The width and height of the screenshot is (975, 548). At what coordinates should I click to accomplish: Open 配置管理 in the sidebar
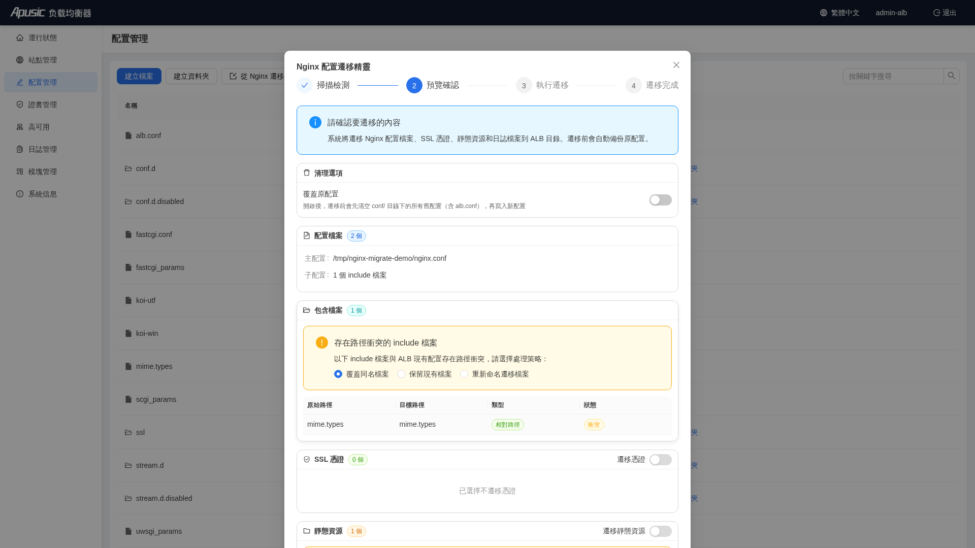(51, 82)
